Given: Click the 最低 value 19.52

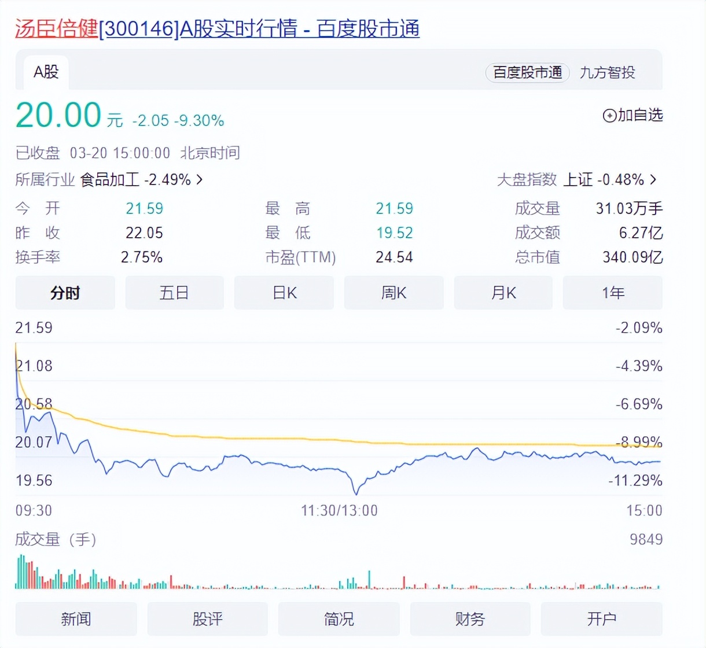Looking at the screenshot, I should [395, 233].
